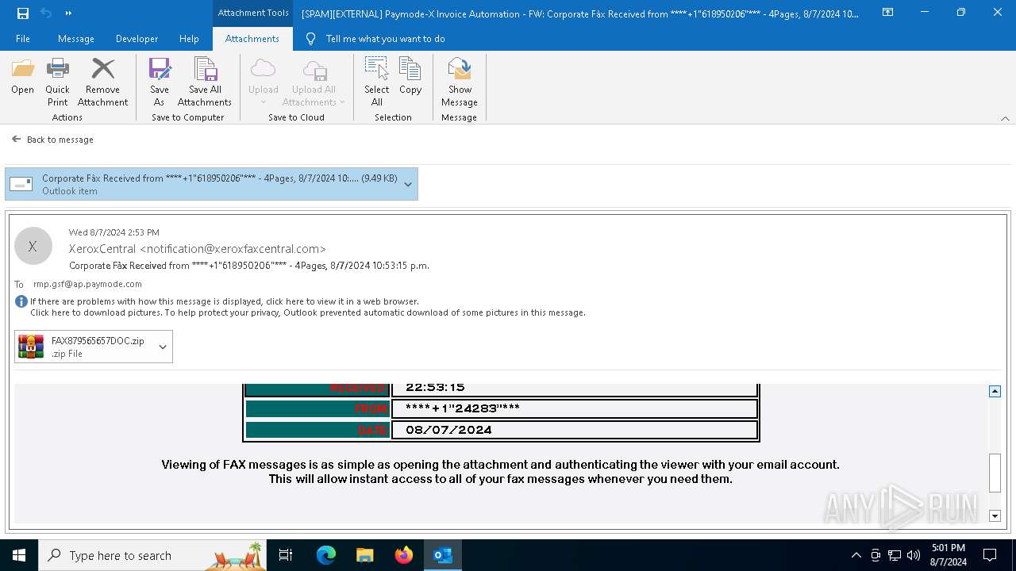Expand the Outlook item attachment dropdown arrow
The height and width of the screenshot is (571, 1016).
pos(408,184)
